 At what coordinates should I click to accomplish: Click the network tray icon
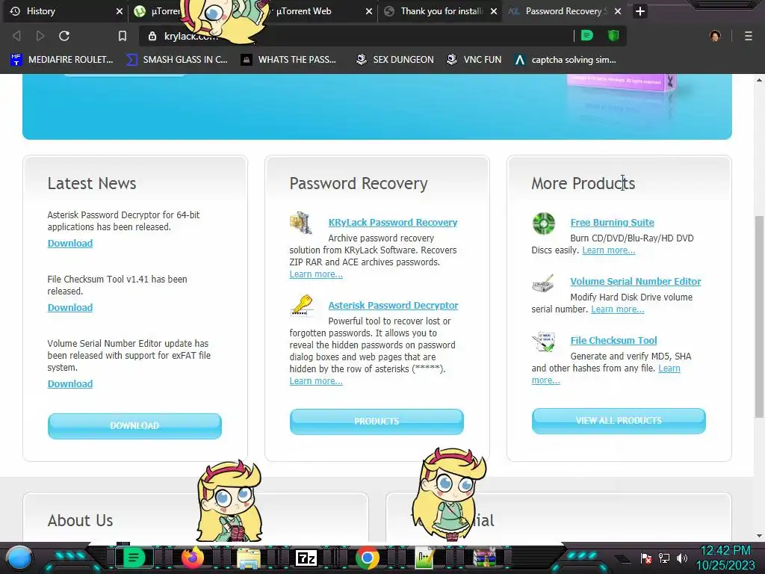point(664,558)
